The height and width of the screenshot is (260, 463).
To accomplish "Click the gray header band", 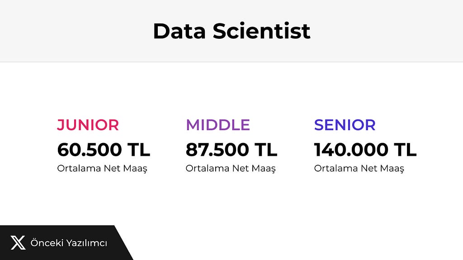I will [231, 31].
